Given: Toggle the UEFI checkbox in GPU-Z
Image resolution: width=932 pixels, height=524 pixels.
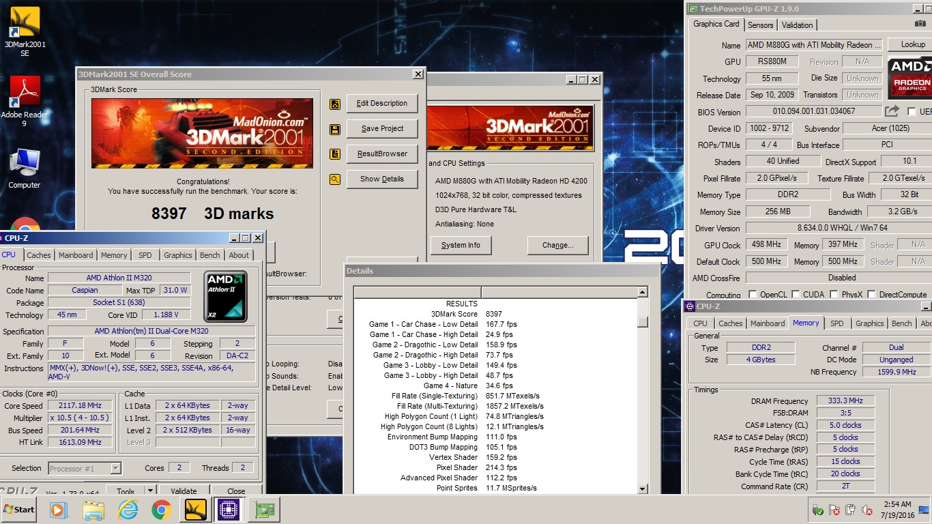Looking at the screenshot, I should coord(912,112).
